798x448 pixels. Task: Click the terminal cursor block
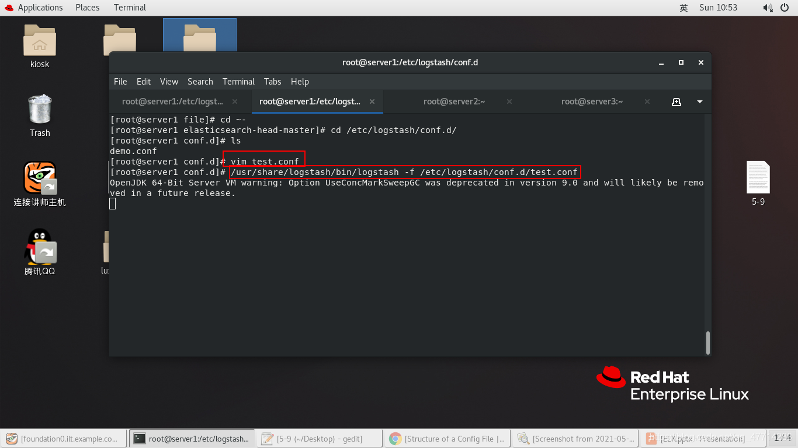(113, 204)
